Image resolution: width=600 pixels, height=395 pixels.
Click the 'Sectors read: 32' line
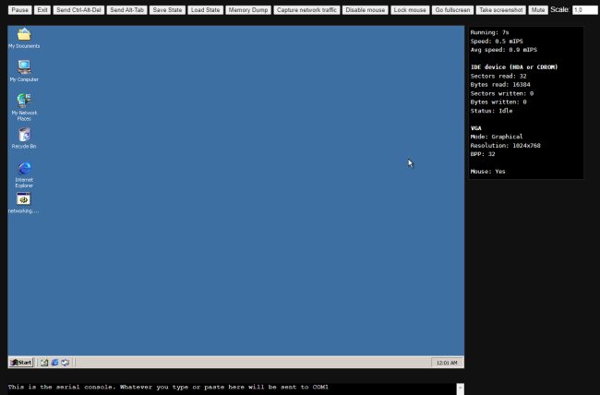(498, 76)
